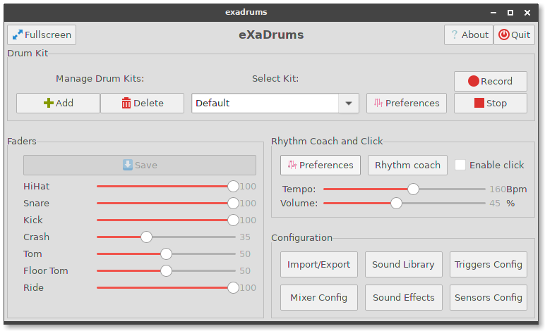Open Import/Export configuration
545x331 pixels.
318,265
